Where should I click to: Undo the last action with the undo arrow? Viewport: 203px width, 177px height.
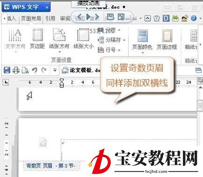[35, 70]
